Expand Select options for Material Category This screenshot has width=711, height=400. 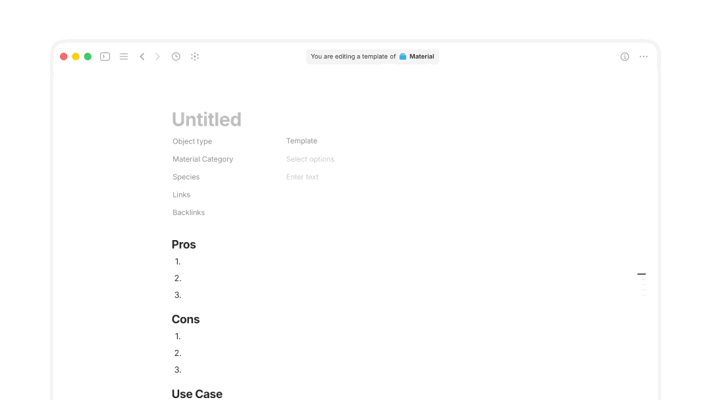[310, 159]
